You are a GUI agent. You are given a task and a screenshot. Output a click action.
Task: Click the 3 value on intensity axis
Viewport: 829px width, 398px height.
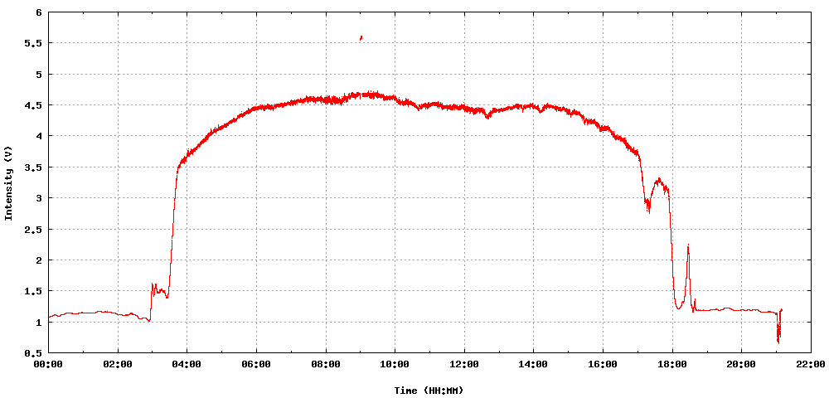[x=39, y=197]
